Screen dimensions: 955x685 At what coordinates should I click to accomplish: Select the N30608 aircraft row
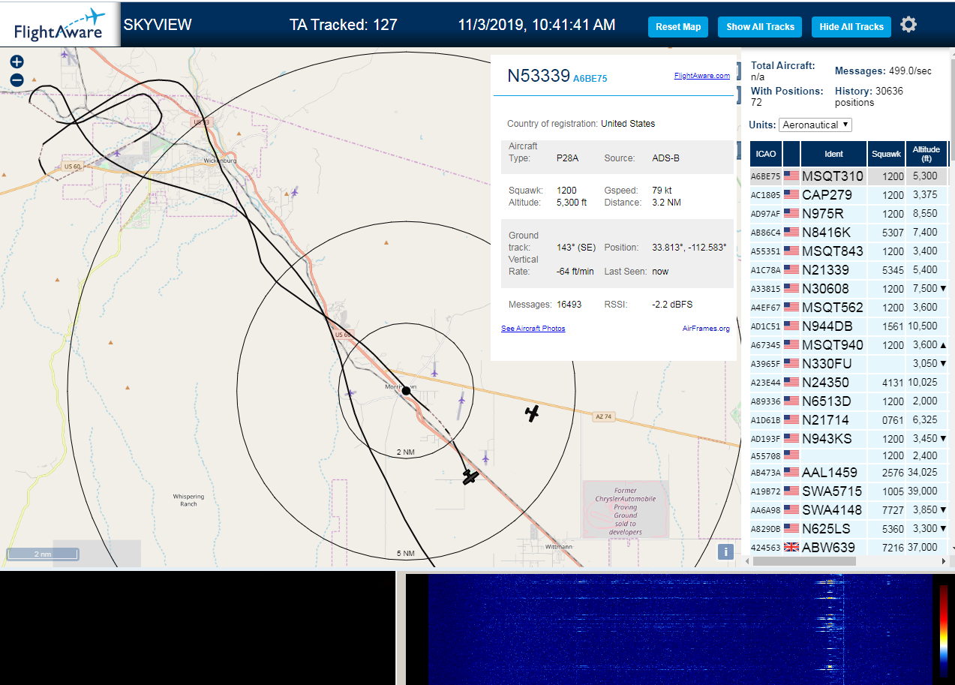click(849, 289)
